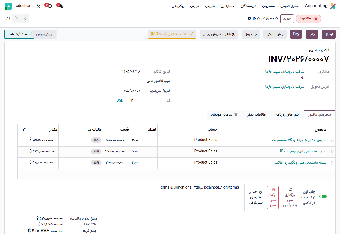Image resolution: width=340 pixels, height=234 pixels.
Task: Go to the previous record arrow
Action: 16,19
